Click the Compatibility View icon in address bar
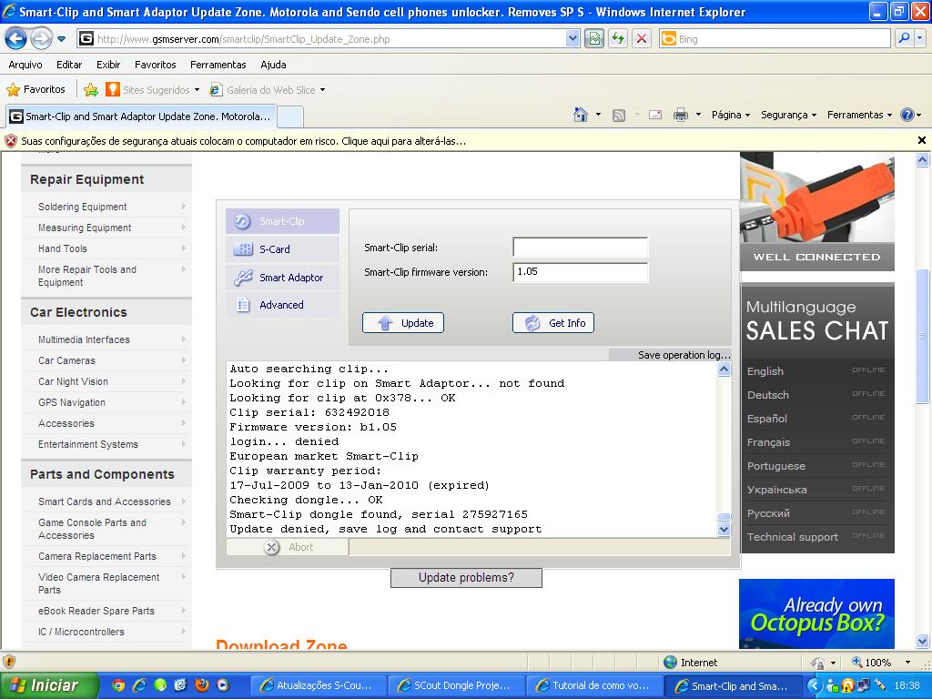The width and height of the screenshot is (932, 699). [593, 39]
